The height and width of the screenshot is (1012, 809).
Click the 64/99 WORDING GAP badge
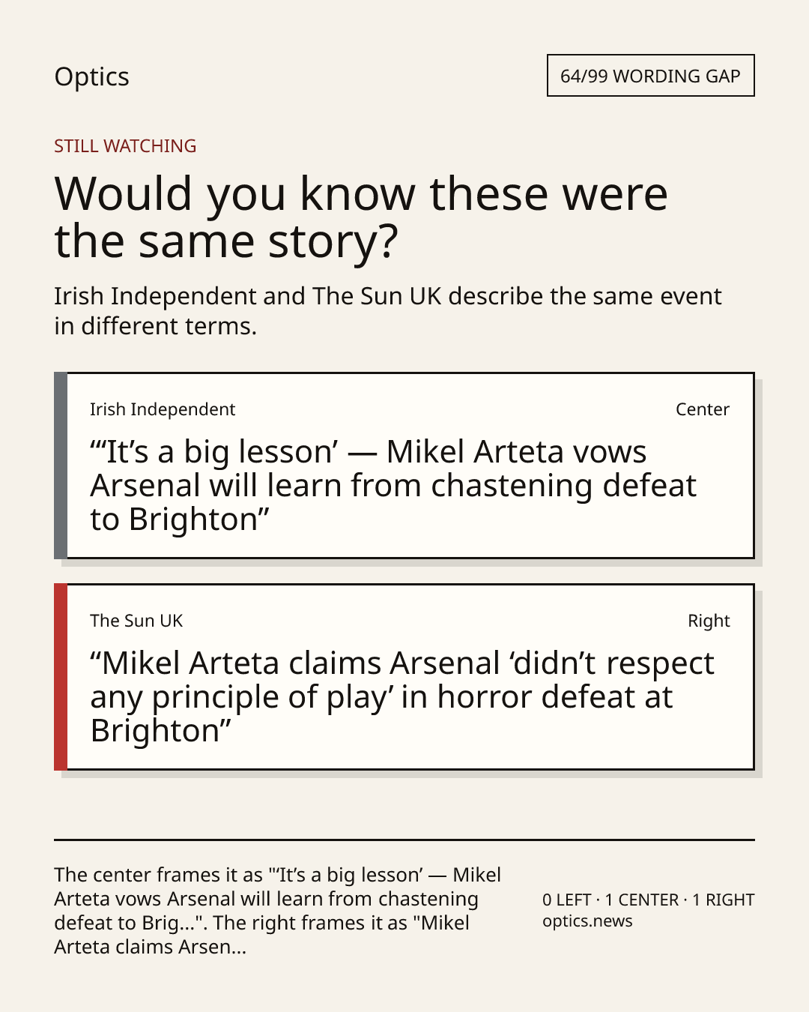(x=650, y=76)
